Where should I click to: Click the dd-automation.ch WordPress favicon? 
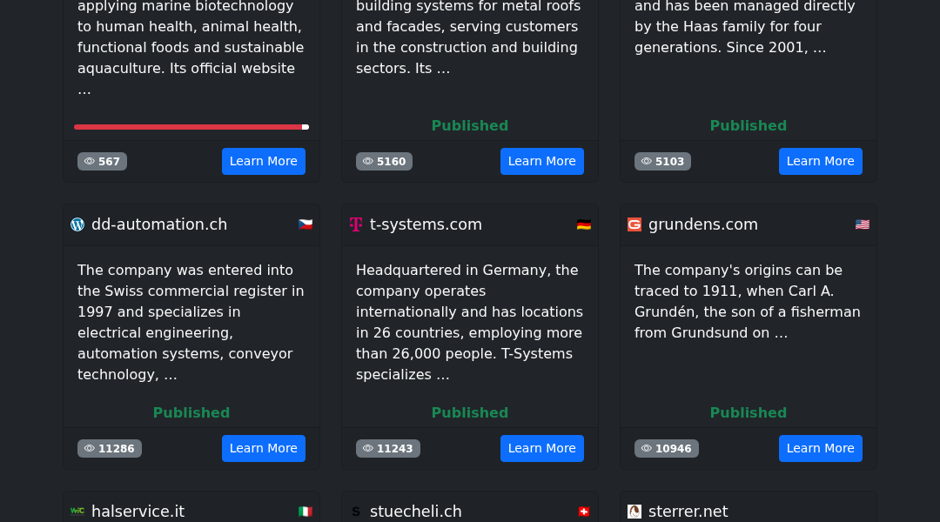(x=77, y=224)
